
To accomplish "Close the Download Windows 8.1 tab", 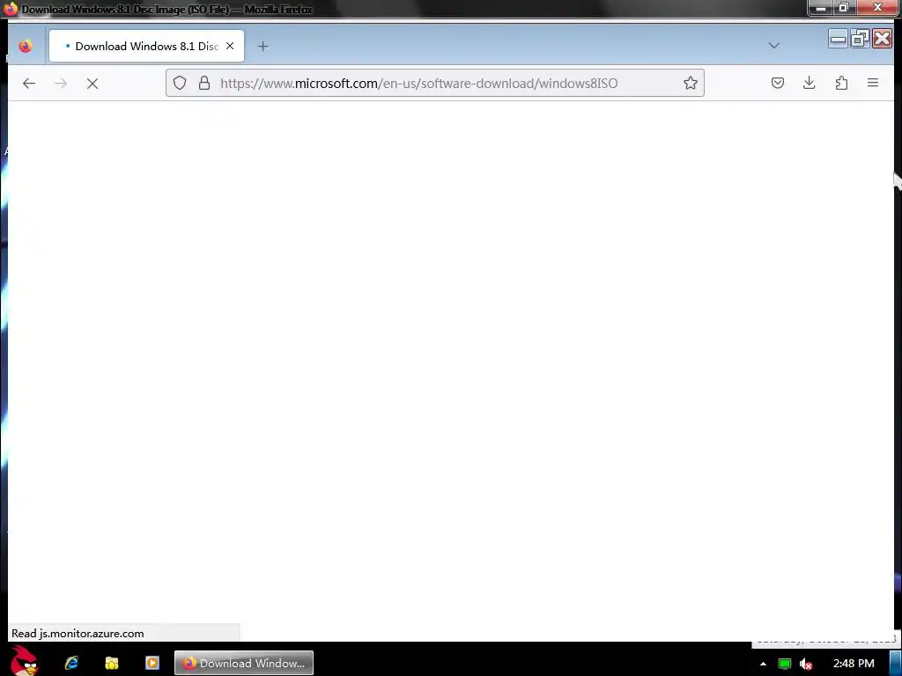I will (x=230, y=46).
